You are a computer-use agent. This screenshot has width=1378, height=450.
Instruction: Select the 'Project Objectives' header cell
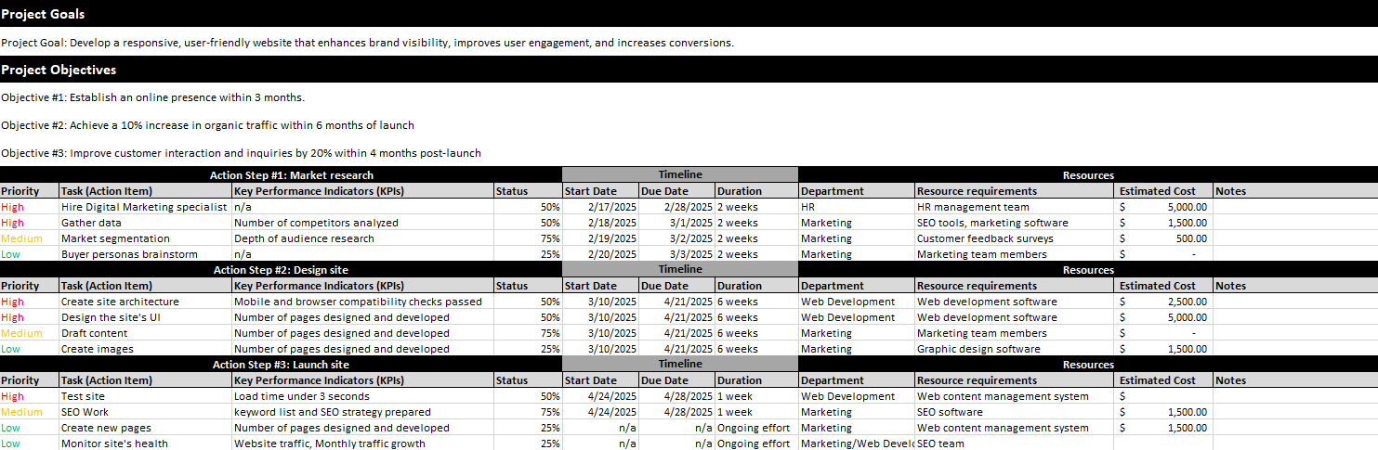tap(689, 70)
